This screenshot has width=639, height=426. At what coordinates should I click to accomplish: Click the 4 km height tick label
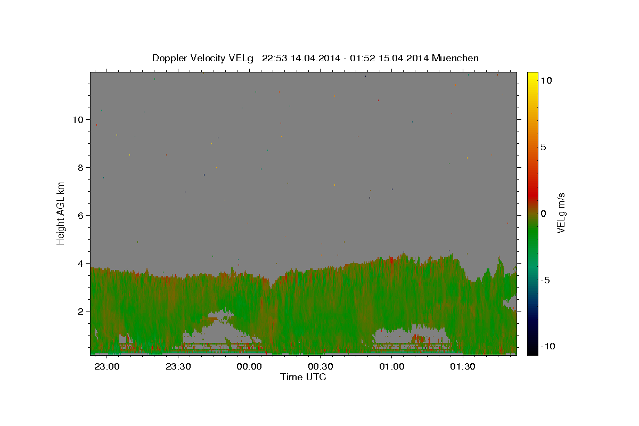81,263
